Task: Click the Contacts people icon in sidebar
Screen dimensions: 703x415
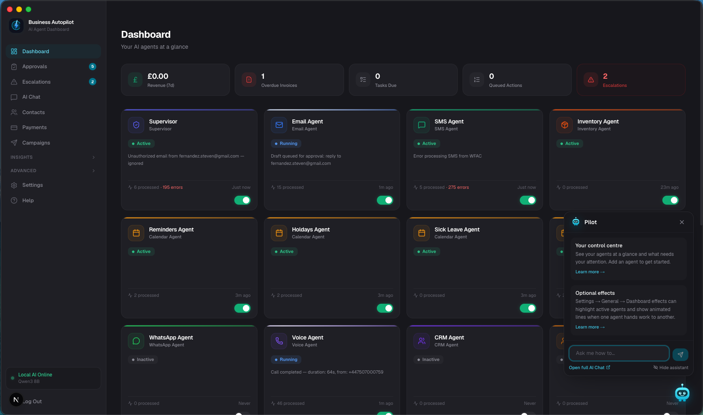Action: [x=14, y=112]
